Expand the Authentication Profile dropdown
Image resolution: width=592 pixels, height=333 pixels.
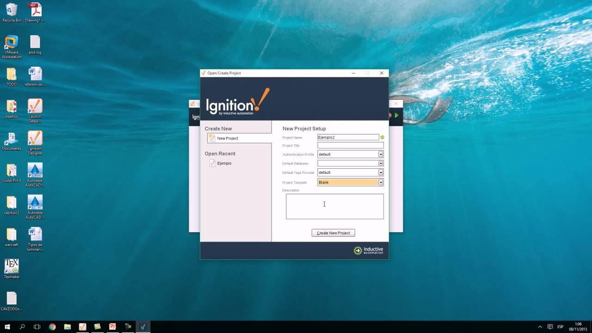pyautogui.click(x=381, y=154)
